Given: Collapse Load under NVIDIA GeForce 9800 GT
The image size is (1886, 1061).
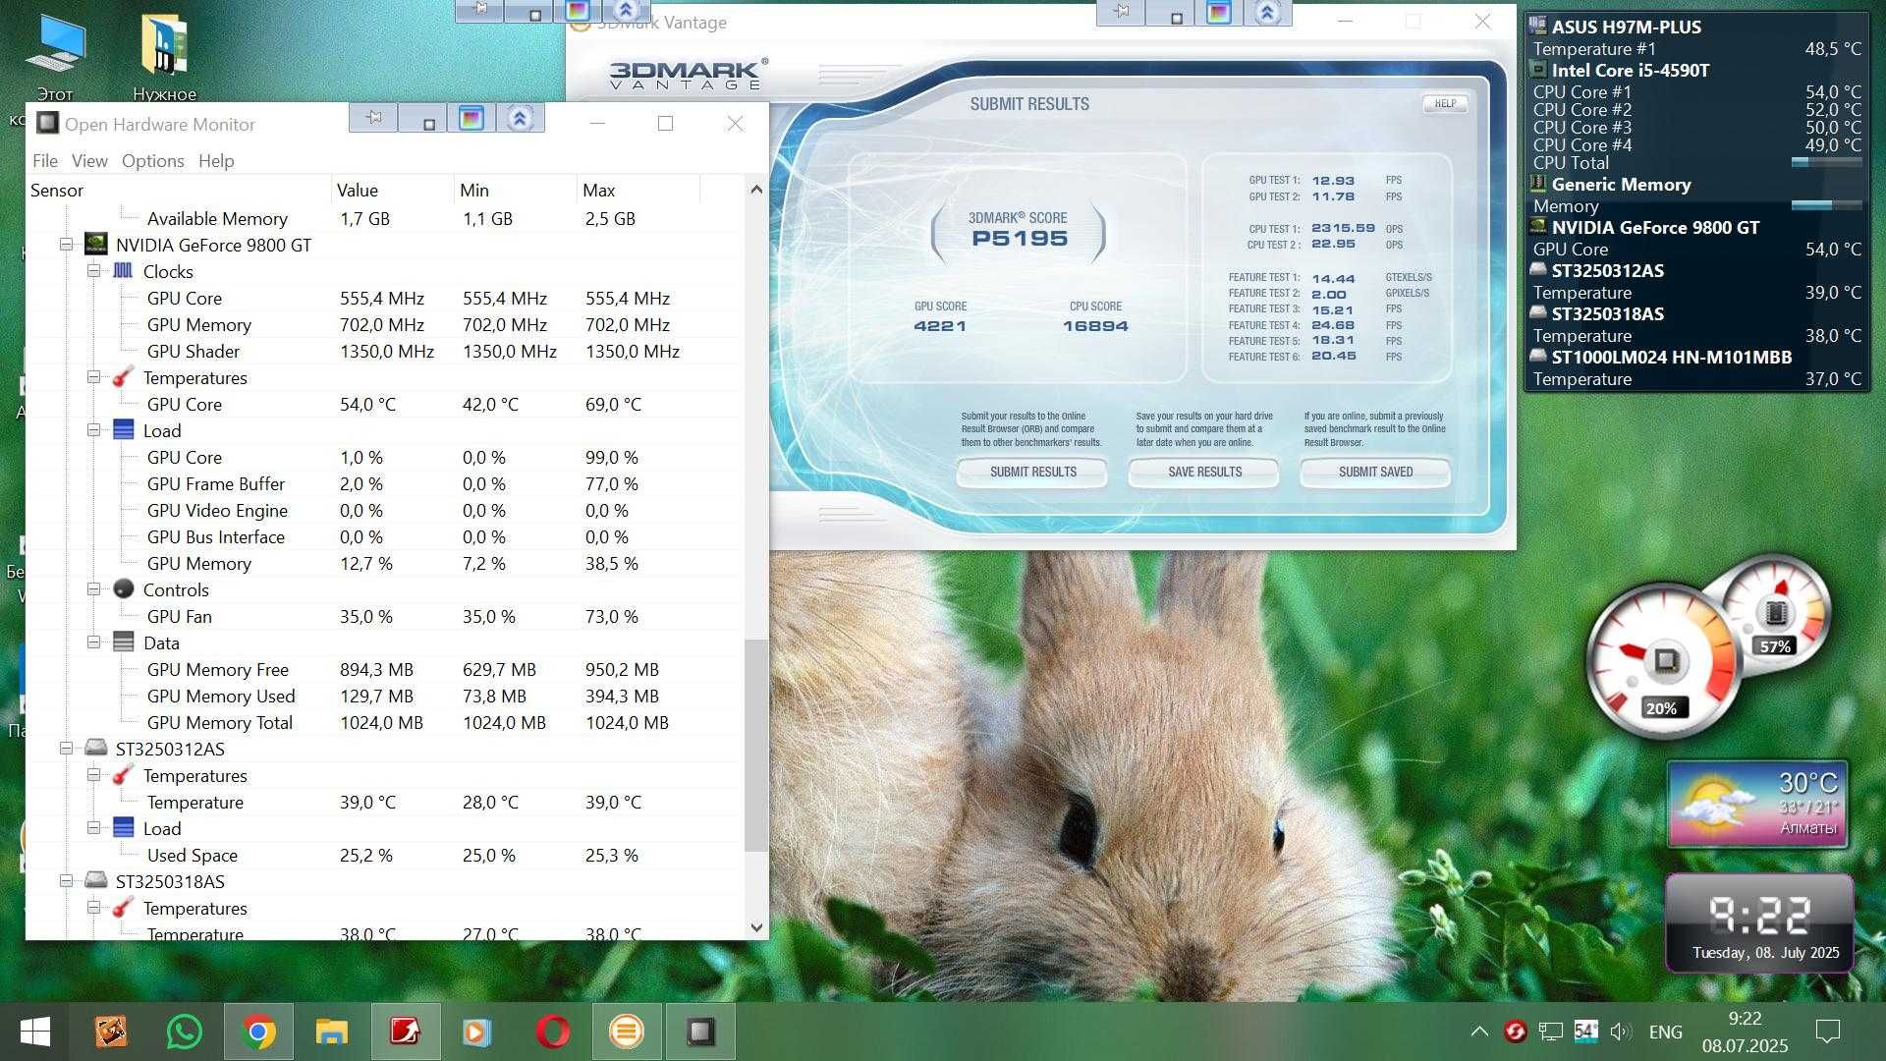Looking at the screenshot, I should 93,430.
